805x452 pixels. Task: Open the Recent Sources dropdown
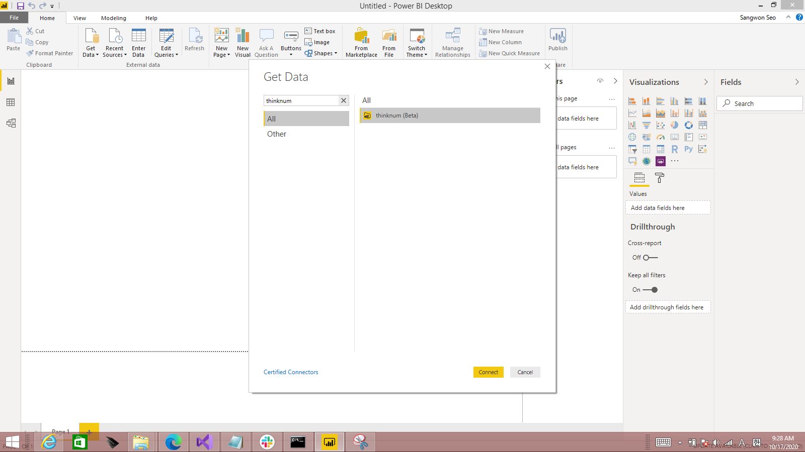click(x=115, y=52)
